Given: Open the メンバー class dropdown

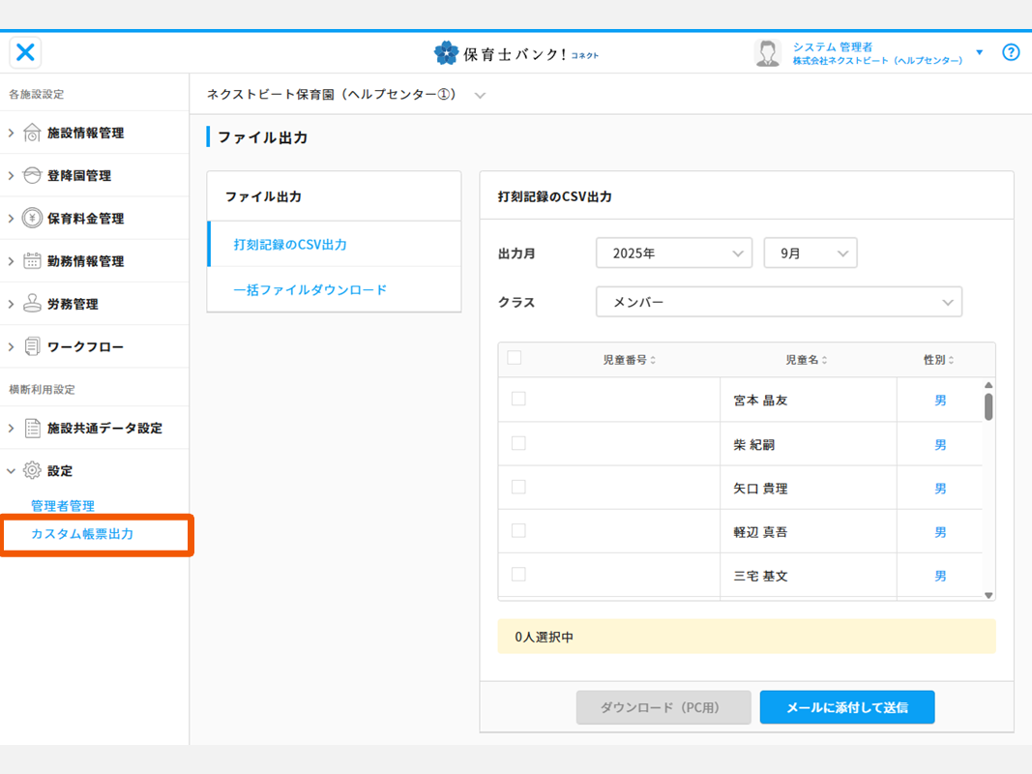Looking at the screenshot, I should (x=779, y=302).
